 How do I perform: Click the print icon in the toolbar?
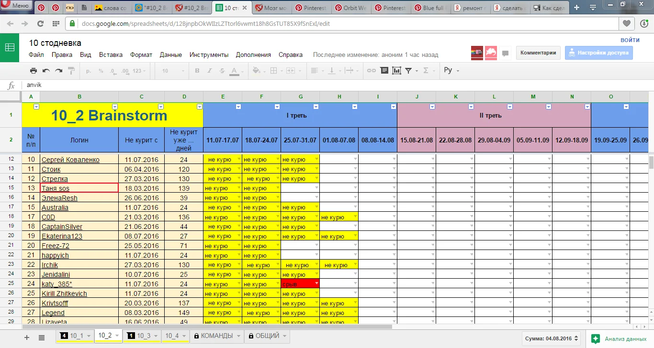[x=33, y=71]
